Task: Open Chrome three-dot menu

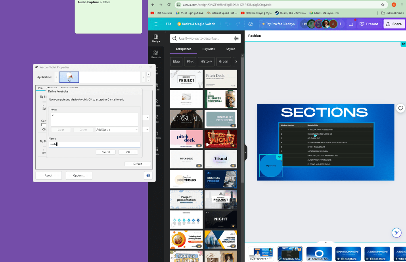Action: pyautogui.click(x=402, y=5)
